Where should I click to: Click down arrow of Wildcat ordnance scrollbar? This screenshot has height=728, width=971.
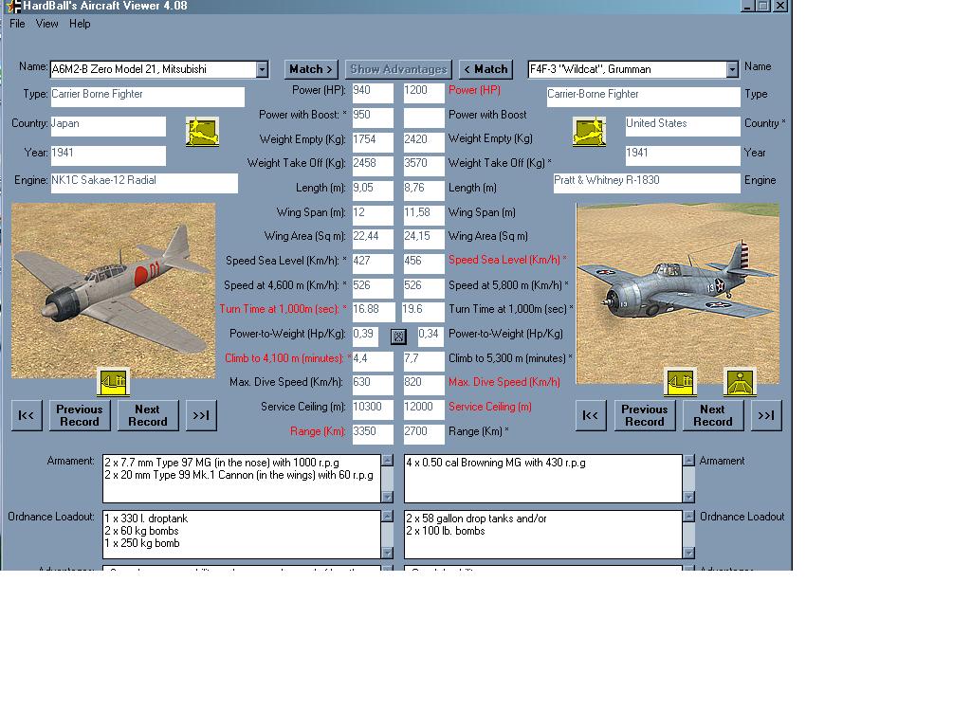click(x=688, y=553)
